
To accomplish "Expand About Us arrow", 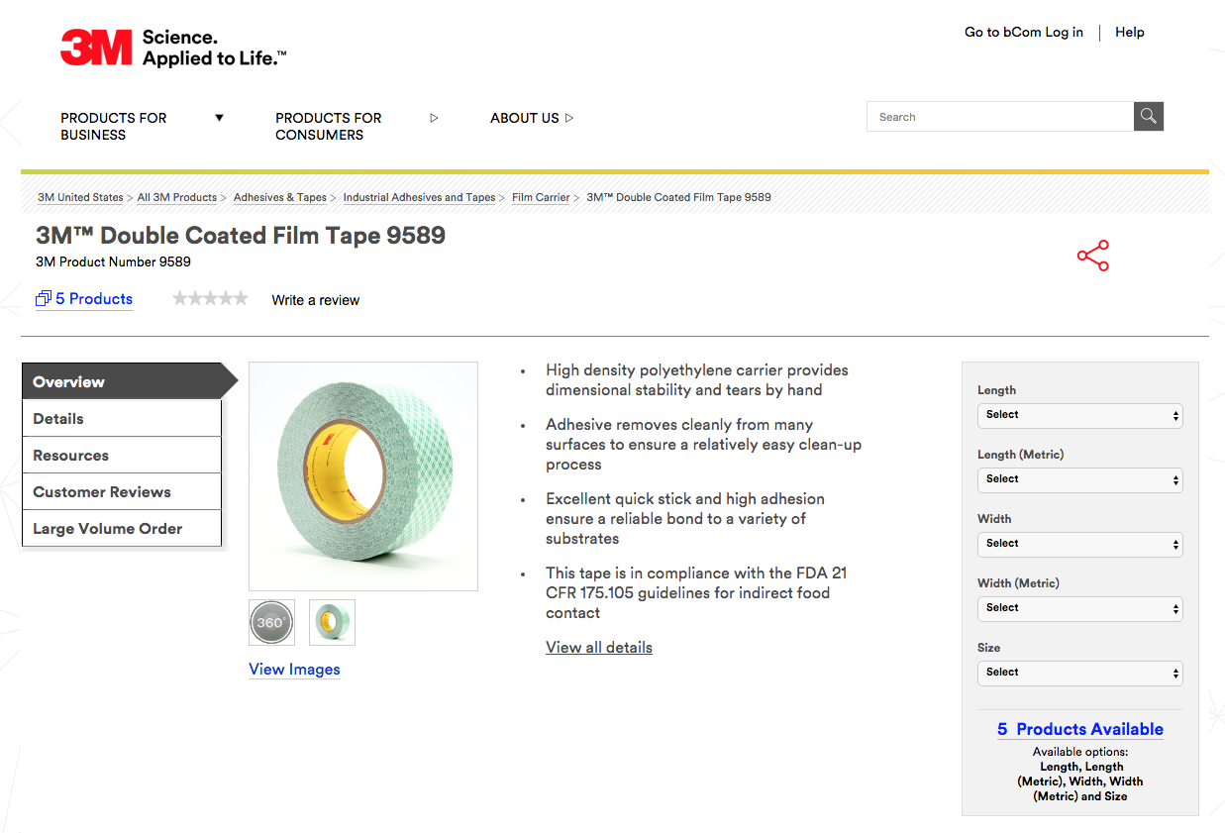I will click(569, 118).
